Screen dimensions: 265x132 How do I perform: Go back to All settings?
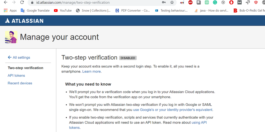click(19, 57)
